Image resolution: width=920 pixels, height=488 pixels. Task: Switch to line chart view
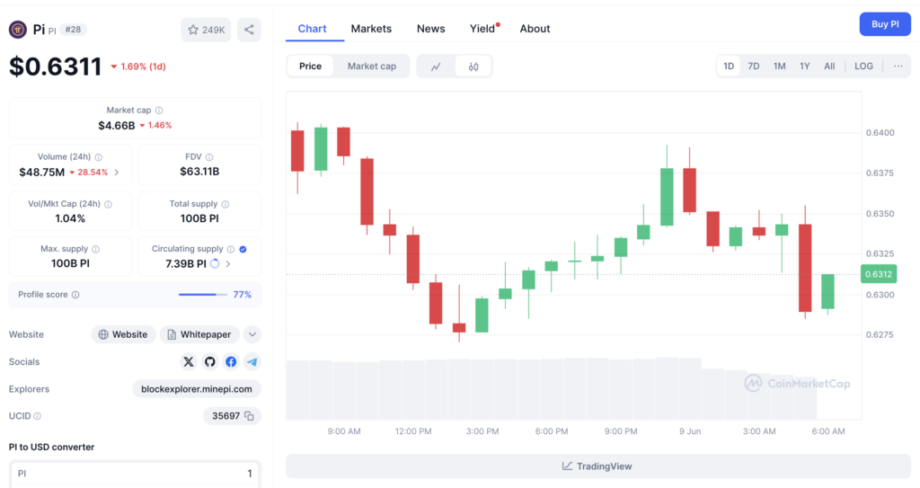[436, 67]
